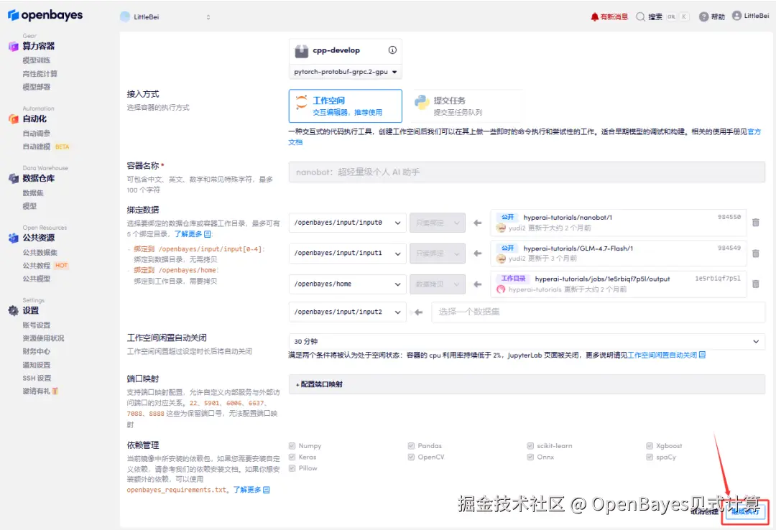776x530 pixels.
Task: Click the 取消创建 button
Action: (x=705, y=512)
